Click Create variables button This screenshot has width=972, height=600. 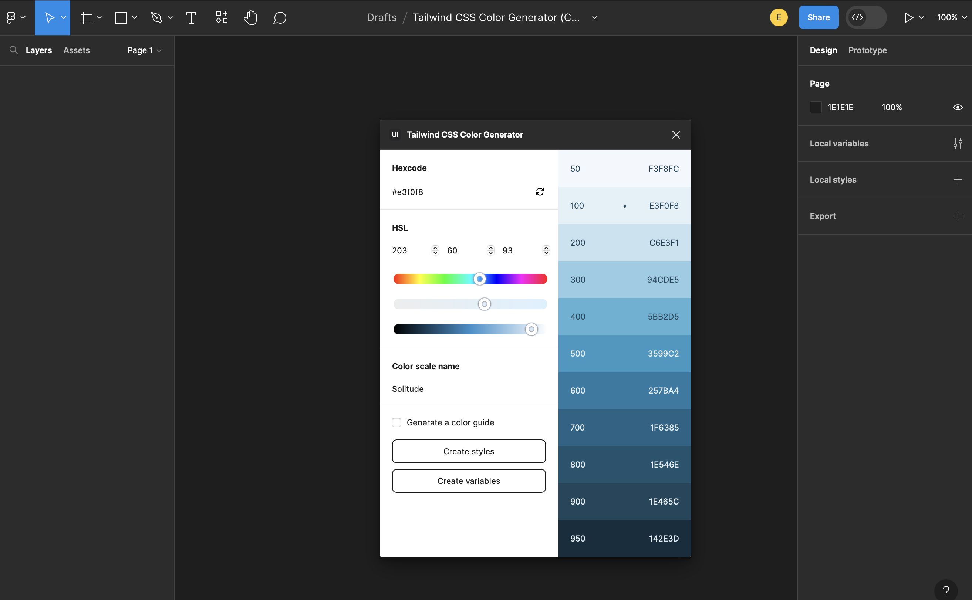tap(469, 481)
